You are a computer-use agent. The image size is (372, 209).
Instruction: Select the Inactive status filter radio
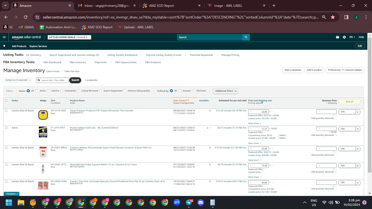(x=48, y=91)
